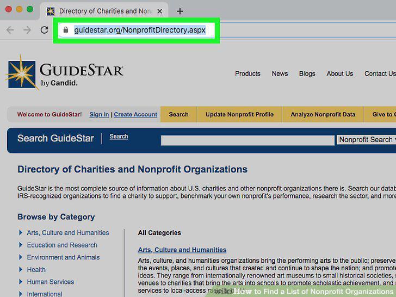Click underlined Arts, Culture and Humanities heading
The height and width of the screenshot is (297, 396).
coord(182,250)
